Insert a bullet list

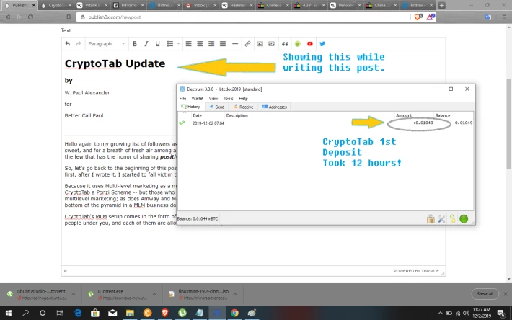(x=170, y=44)
